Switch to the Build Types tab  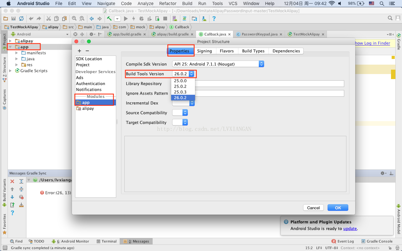(253, 51)
